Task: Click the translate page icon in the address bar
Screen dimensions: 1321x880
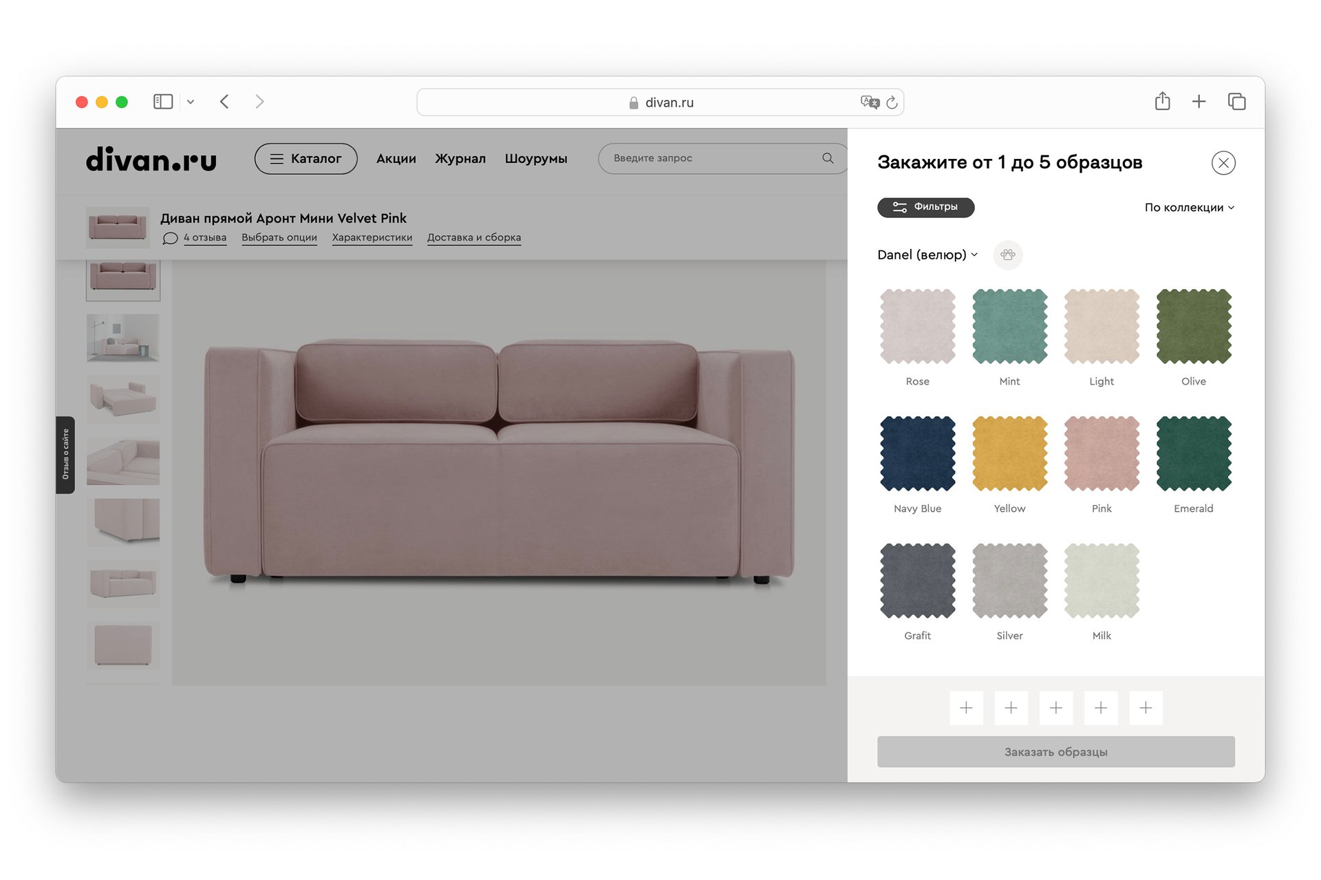Action: pyautogui.click(x=870, y=103)
